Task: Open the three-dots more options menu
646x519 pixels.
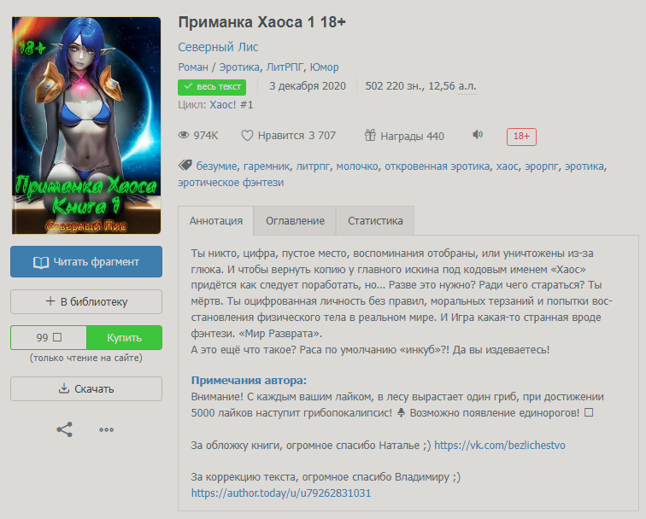Action: coord(106,429)
